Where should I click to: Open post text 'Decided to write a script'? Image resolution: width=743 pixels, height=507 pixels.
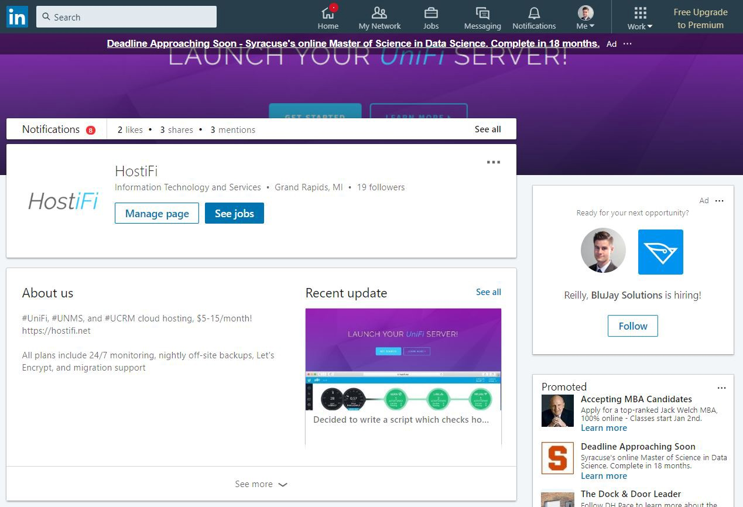click(x=401, y=420)
